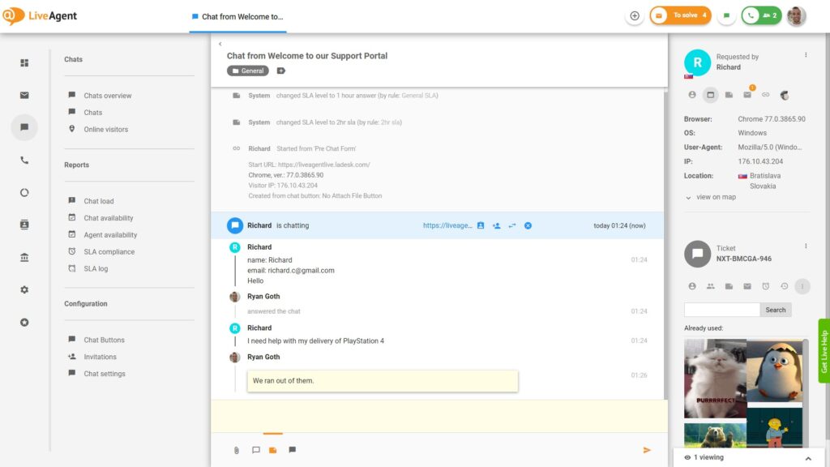Open the three-dot menu next to Requested by Richard

(806, 53)
